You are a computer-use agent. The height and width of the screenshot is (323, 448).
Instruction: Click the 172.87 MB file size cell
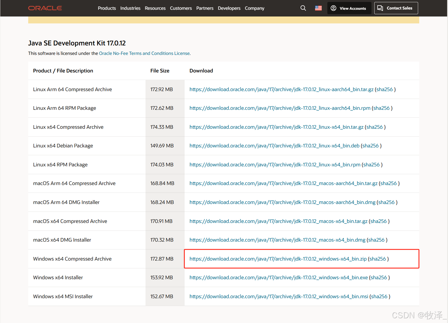pyautogui.click(x=165, y=259)
